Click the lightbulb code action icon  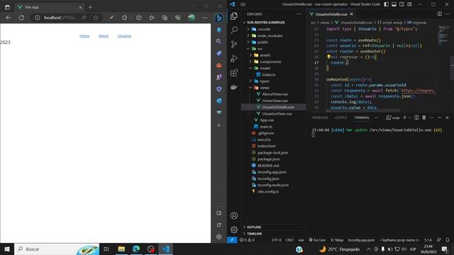(328, 57)
